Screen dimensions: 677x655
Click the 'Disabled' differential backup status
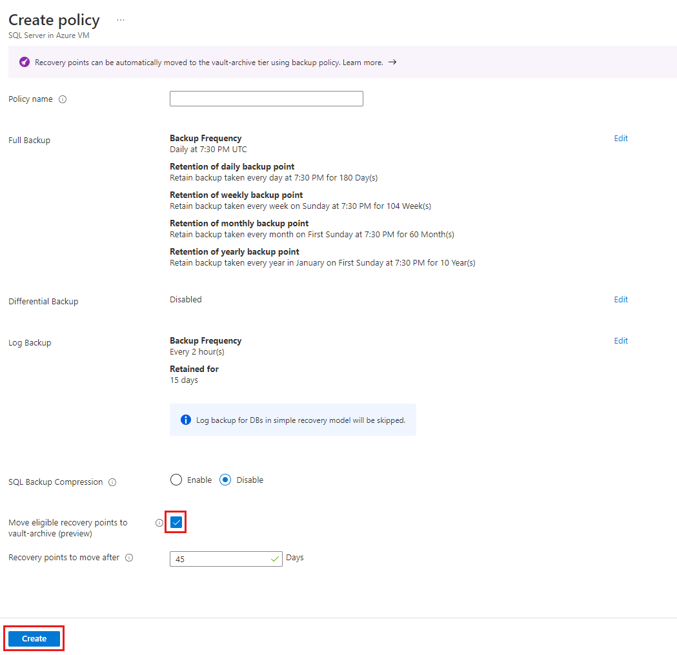point(186,299)
